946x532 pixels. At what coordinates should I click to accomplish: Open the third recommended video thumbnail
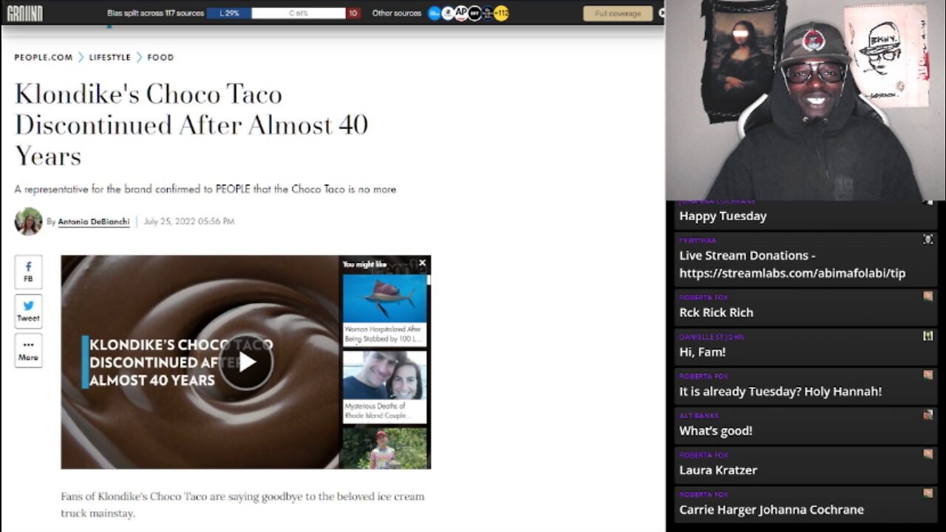coord(384,448)
